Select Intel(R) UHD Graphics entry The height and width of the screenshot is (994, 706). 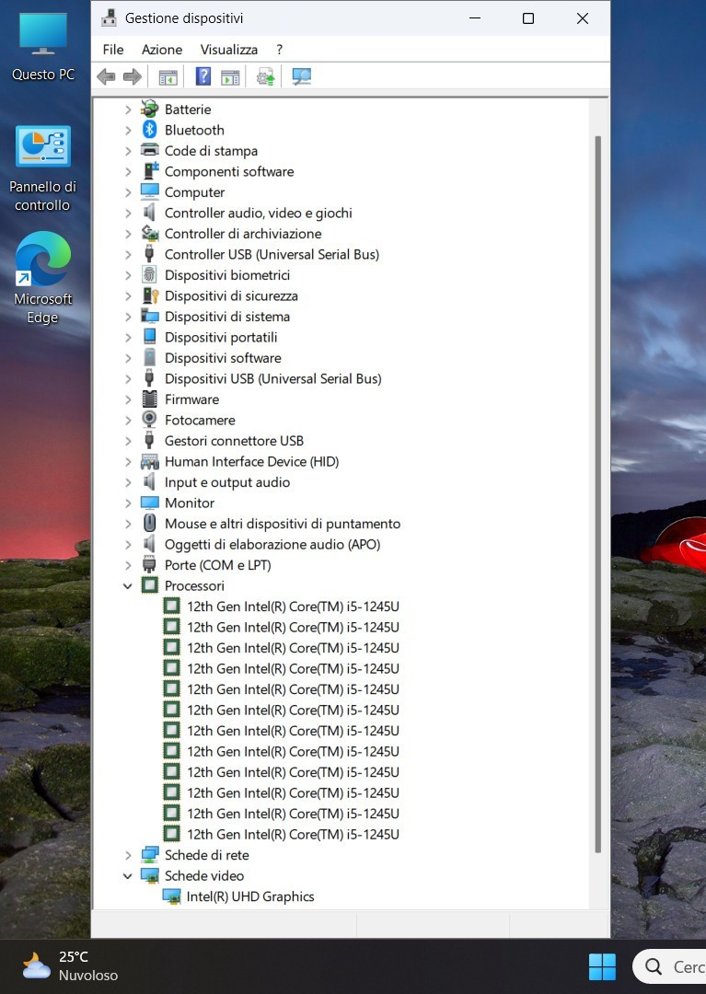coord(249,896)
